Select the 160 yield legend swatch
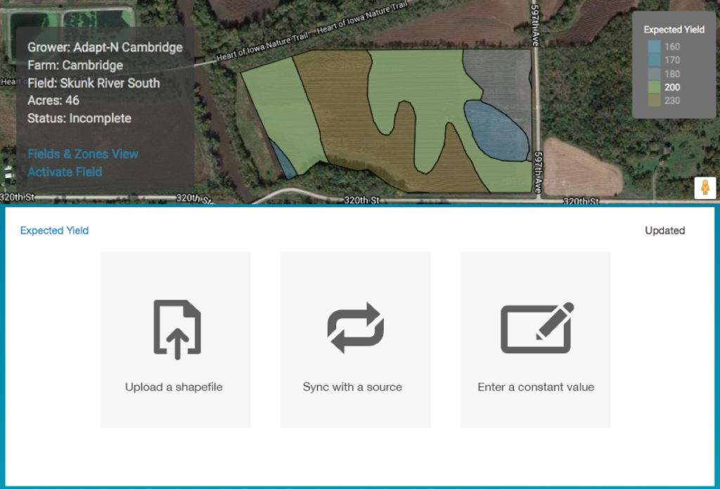720x489 pixels. pos(654,47)
